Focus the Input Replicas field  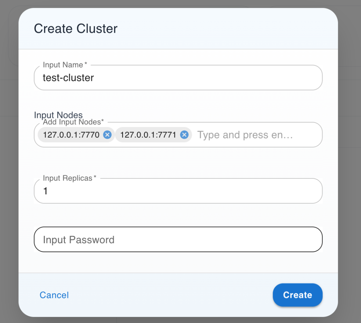[178, 191]
